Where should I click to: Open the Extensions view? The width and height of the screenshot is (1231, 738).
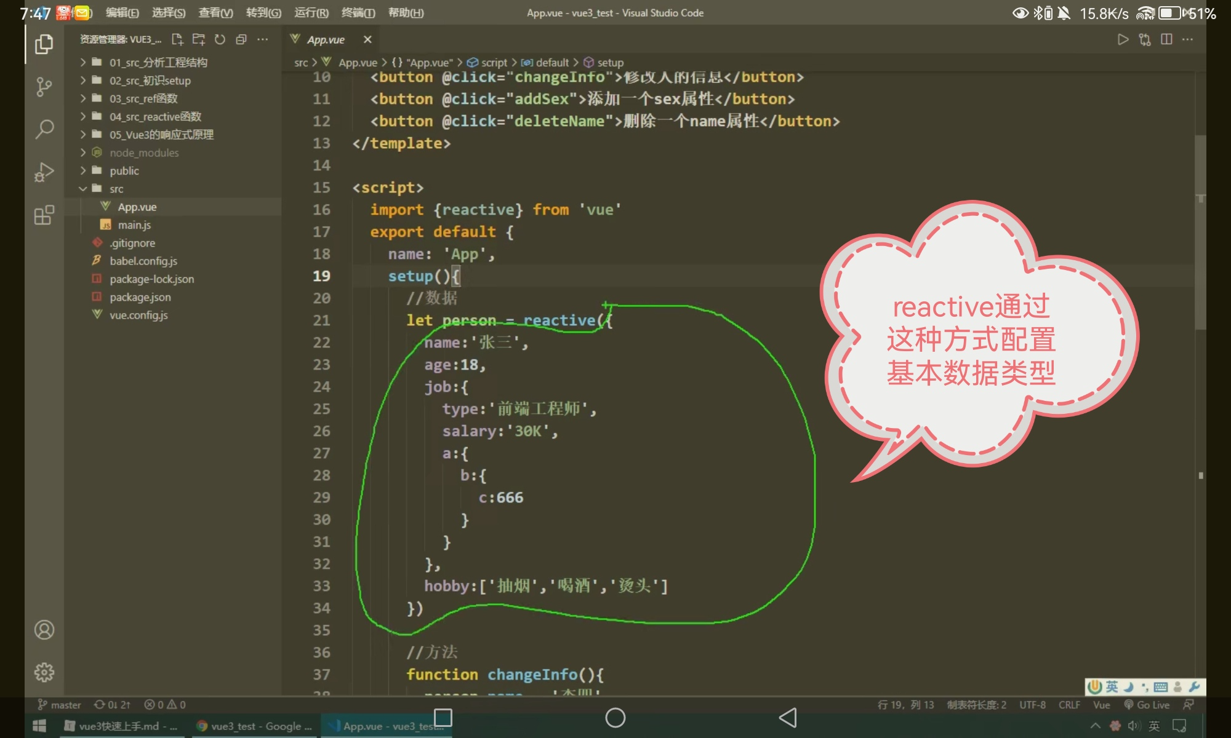coord(44,215)
